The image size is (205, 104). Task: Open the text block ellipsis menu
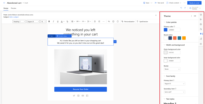[x=70, y=36]
